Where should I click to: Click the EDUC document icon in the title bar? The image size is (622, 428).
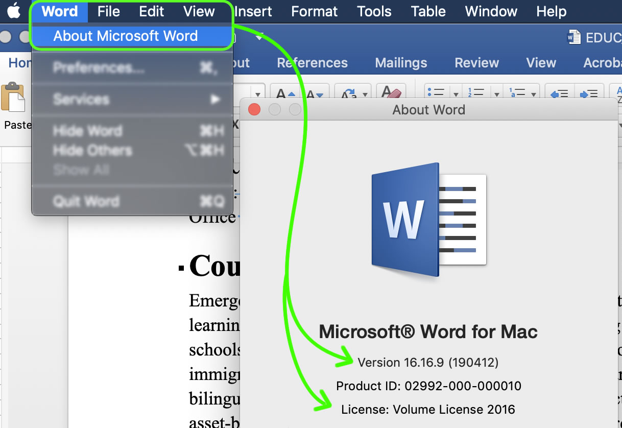click(574, 37)
